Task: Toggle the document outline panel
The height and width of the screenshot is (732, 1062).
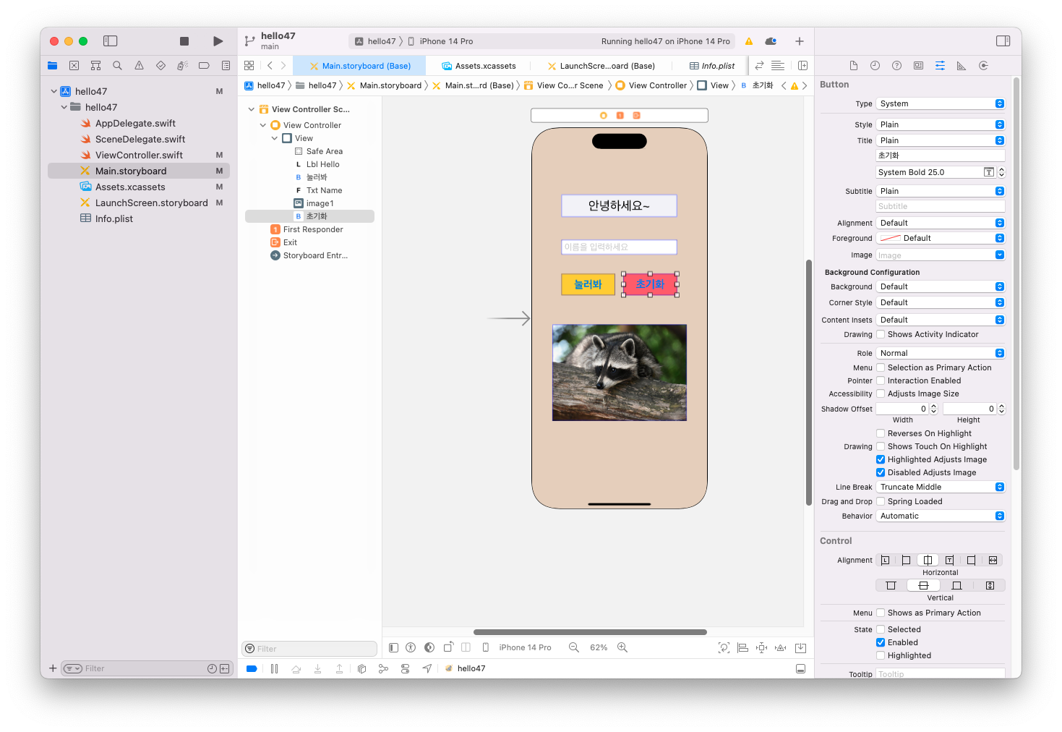Action: pyautogui.click(x=393, y=647)
